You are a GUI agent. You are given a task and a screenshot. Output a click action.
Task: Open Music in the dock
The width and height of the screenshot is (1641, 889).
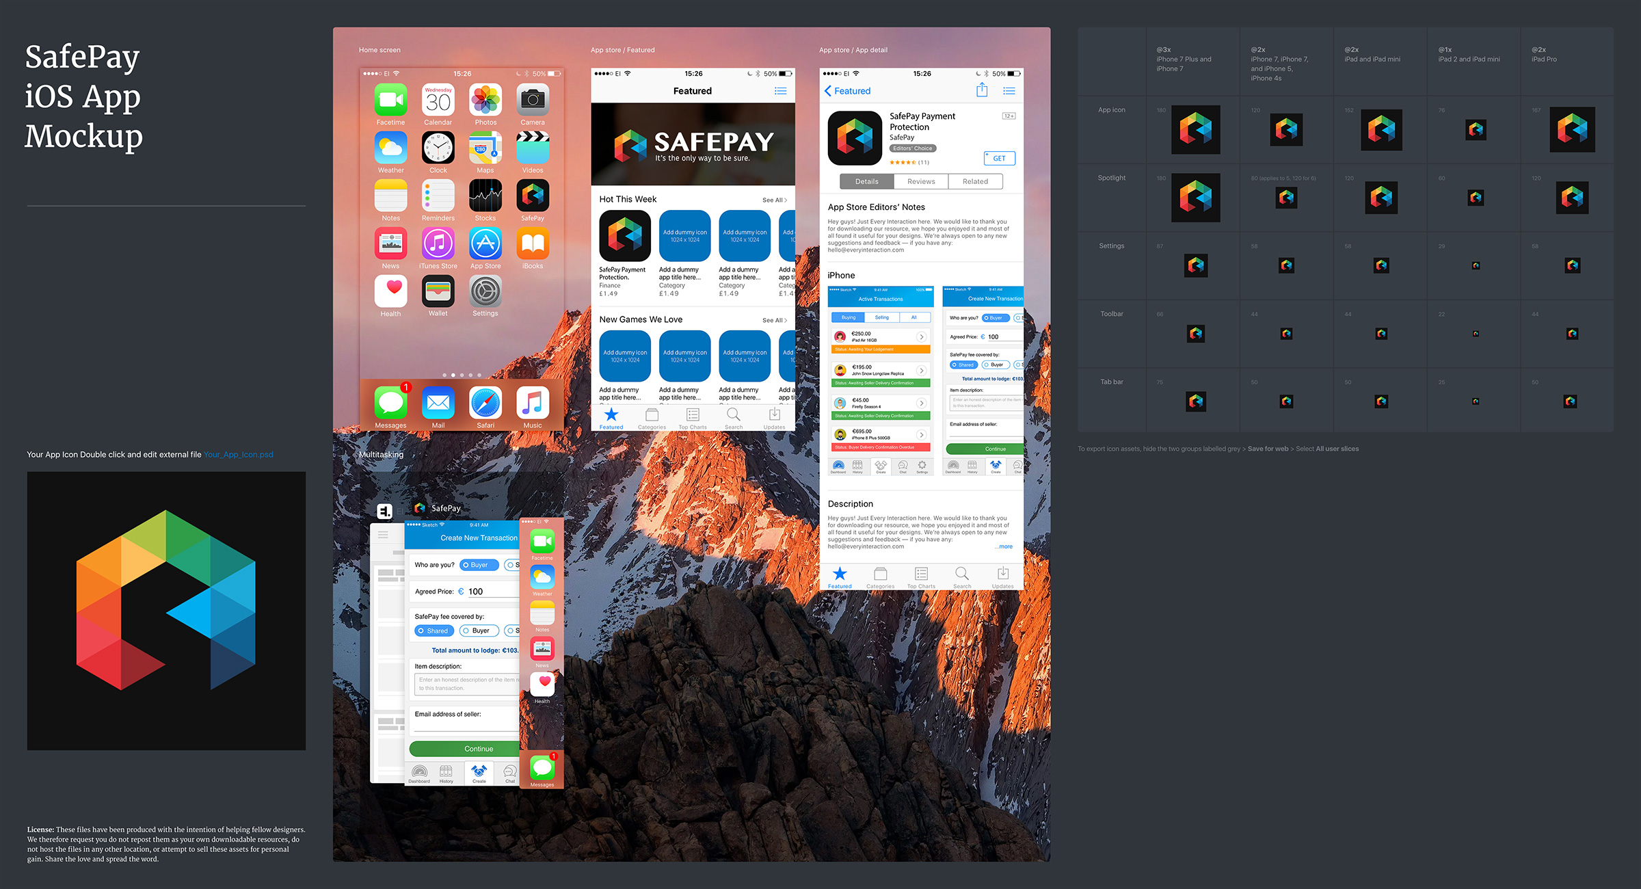point(533,403)
